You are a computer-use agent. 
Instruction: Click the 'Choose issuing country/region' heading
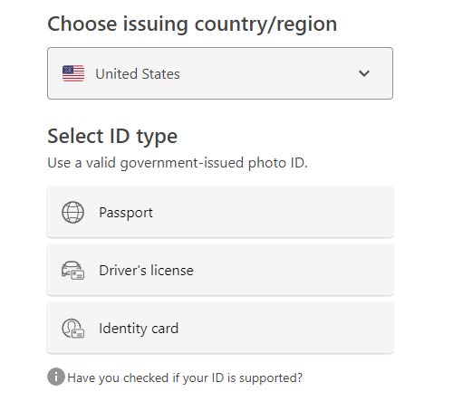pos(192,24)
